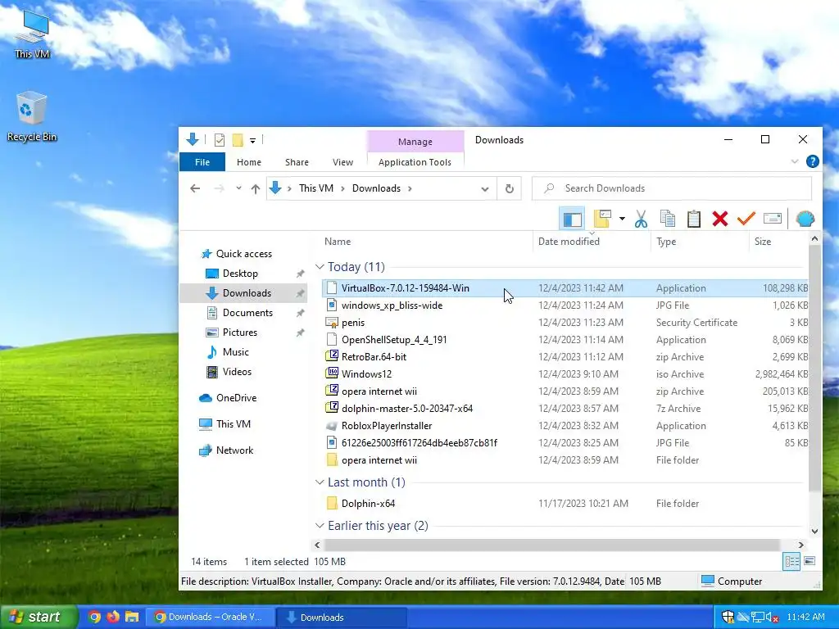This screenshot has height=629, width=839.
Task: Select the RobloxPlayerInstaller application icon
Action: tap(332, 426)
